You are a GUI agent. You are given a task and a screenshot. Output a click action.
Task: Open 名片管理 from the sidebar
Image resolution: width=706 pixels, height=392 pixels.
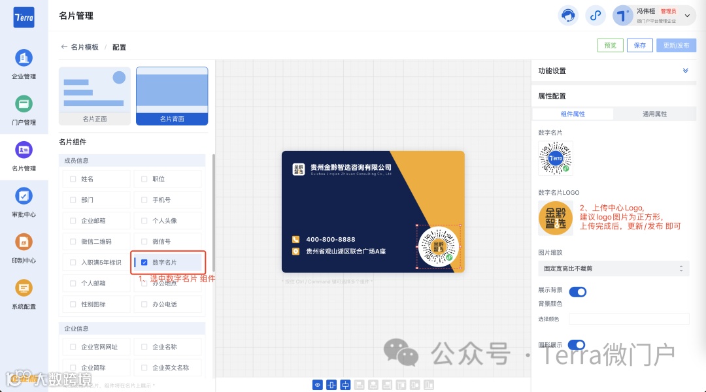tap(24, 157)
